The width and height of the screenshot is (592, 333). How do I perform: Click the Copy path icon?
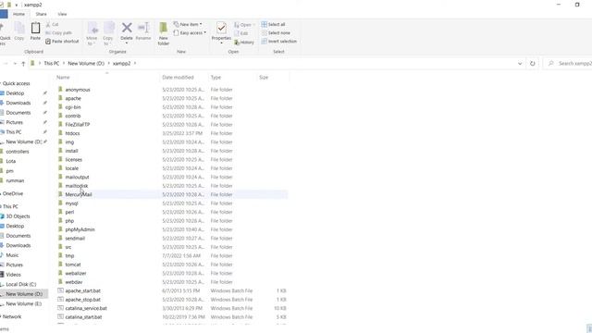pos(48,33)
